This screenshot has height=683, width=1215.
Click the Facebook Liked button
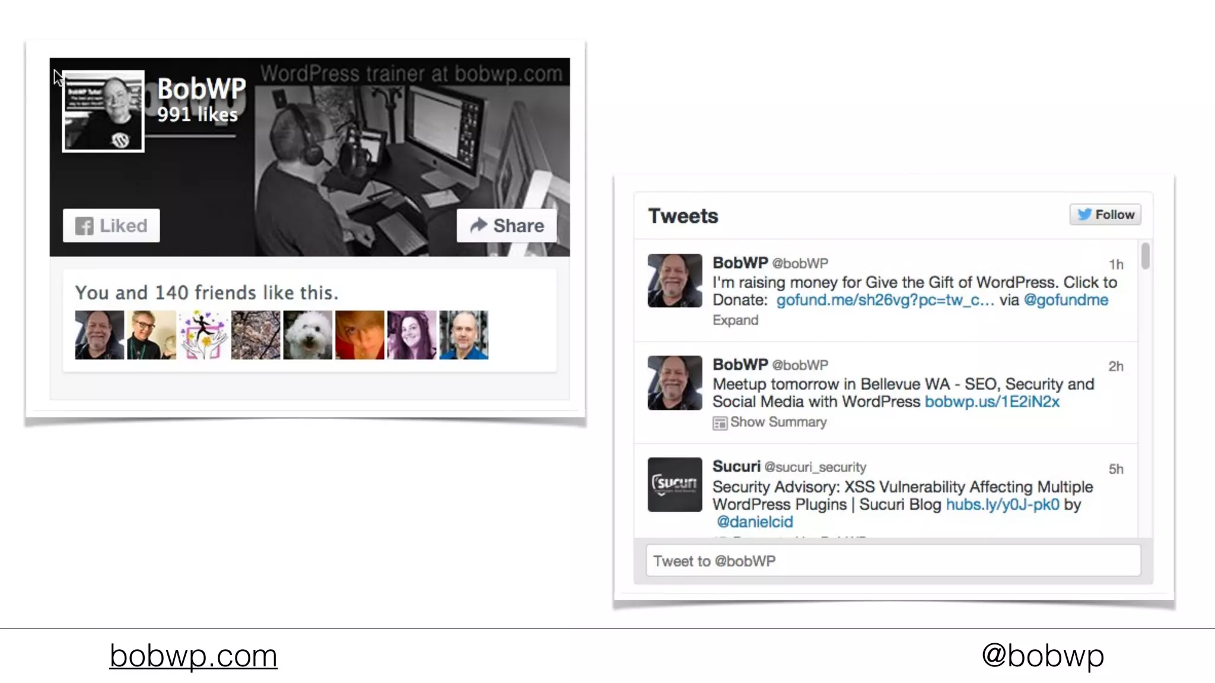[x=111, y=225]
